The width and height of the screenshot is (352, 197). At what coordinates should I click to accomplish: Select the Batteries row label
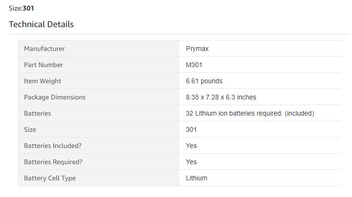(x=37, y=113)
